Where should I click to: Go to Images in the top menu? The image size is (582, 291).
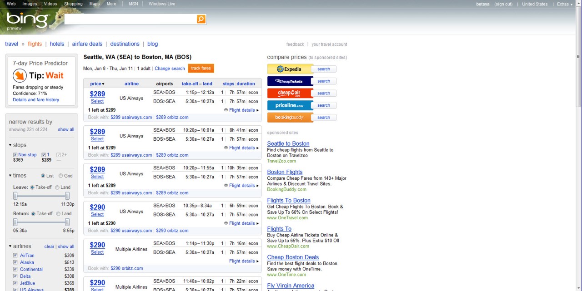click(x=30, y=4)
